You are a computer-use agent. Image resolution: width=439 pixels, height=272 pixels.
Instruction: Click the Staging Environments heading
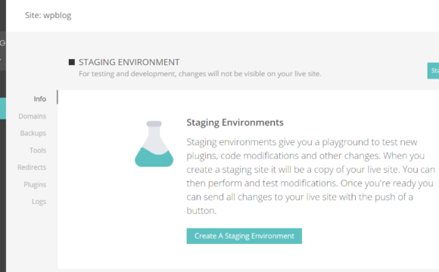click(235, 122)
